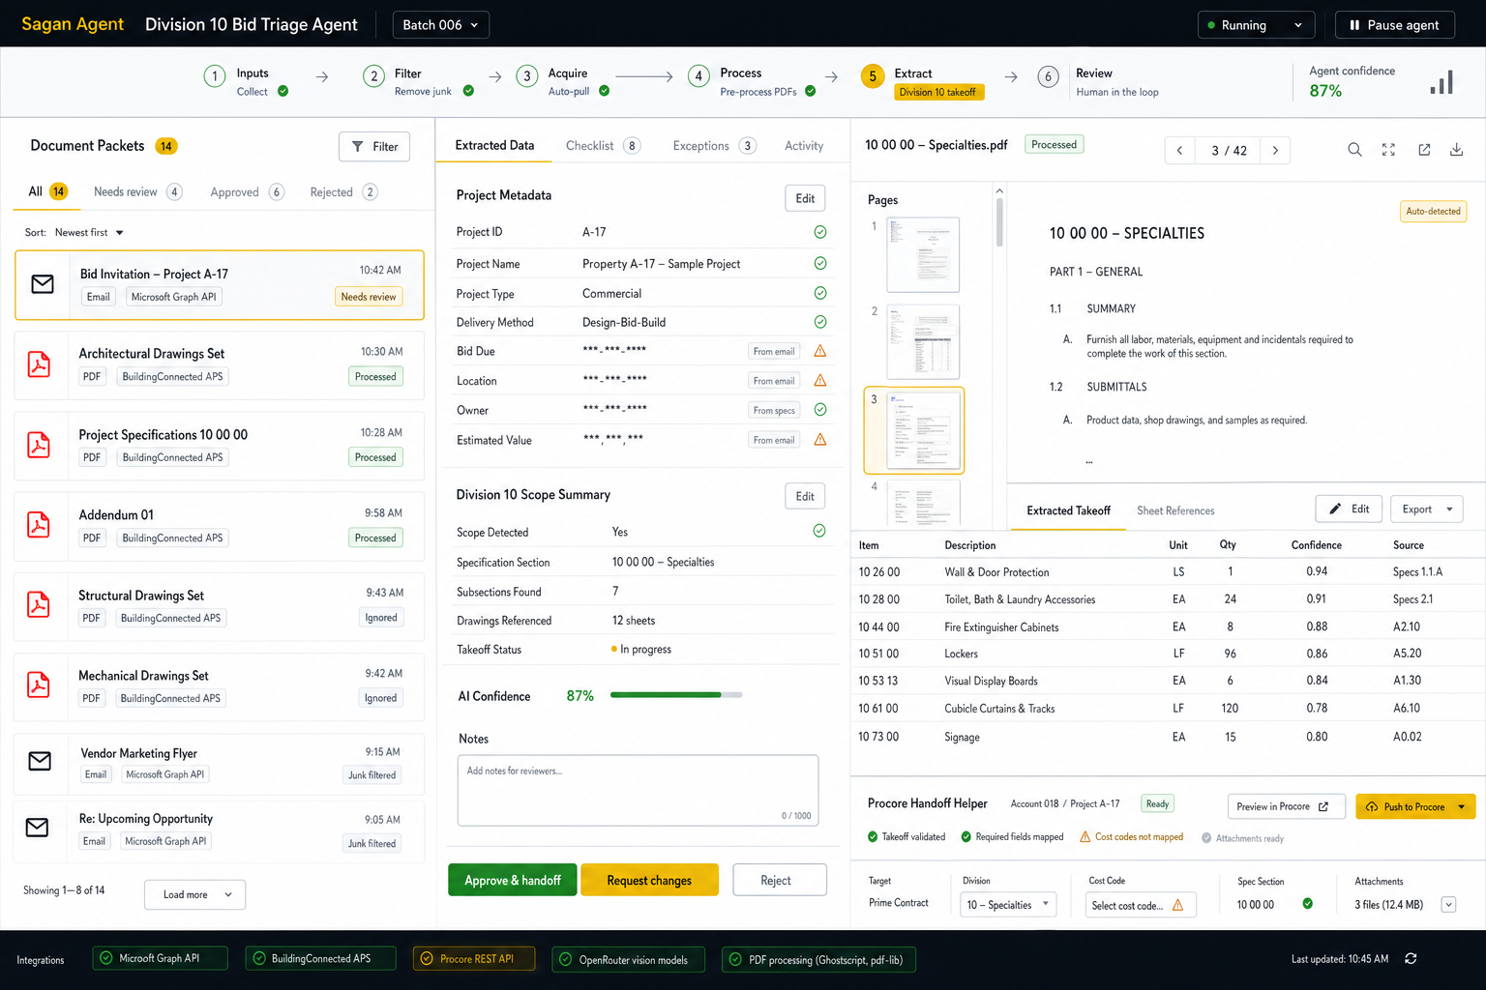Select page 1 thumbnail
The image size is (1486, 990).
924,254
